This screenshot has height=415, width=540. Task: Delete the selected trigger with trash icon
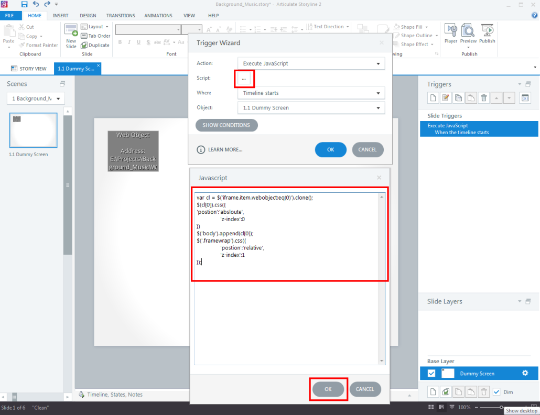[x=484, y=97]
